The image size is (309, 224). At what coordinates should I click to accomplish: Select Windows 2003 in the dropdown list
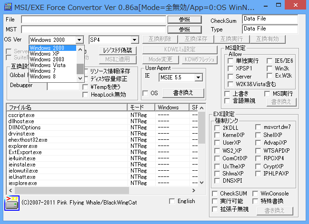[52, 59]
